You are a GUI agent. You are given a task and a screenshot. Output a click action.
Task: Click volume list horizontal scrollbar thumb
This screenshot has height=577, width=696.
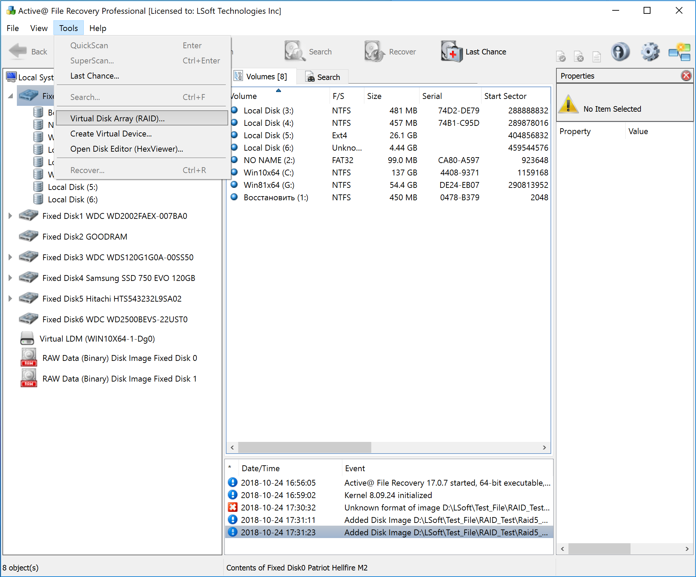coord(304,447)
